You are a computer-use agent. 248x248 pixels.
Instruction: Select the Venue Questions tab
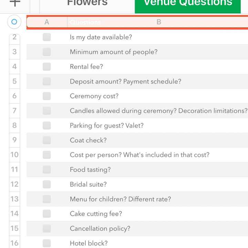[187, 4]
